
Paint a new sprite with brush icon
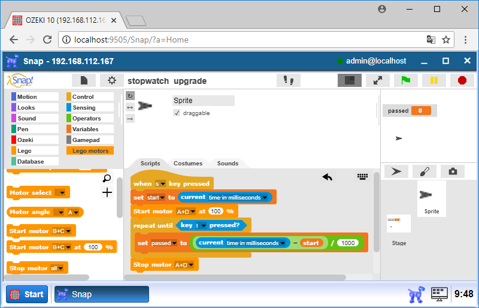(425, 171)
